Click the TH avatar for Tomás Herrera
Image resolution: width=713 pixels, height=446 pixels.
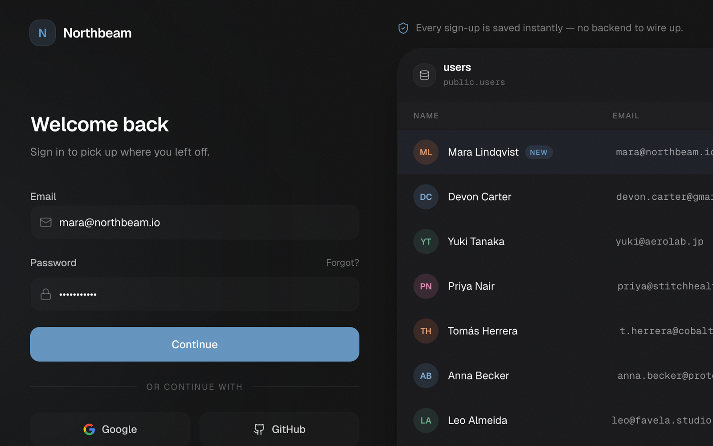click(x=426, y=331)
